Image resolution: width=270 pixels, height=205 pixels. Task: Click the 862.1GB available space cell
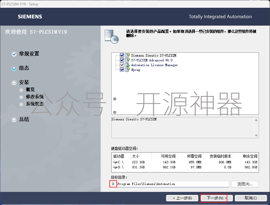[x=169, y=167]
